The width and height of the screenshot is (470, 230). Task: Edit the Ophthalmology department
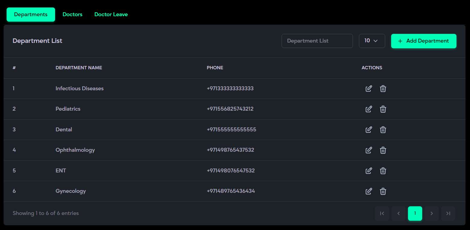point(369,150)
